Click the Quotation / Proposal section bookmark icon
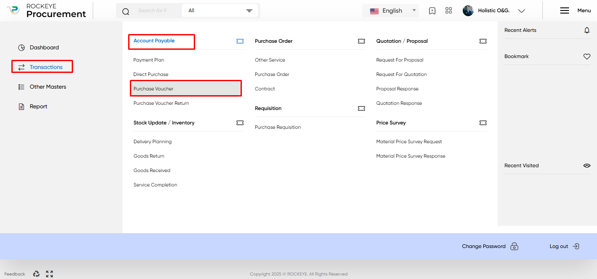Image resolution: width=597 pixels, height=279 pixels. coord(483,41)
